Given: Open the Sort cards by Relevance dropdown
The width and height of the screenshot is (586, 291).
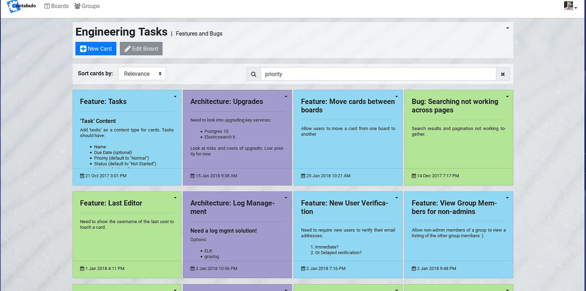Looking at the screenshot, I should 142,74.
